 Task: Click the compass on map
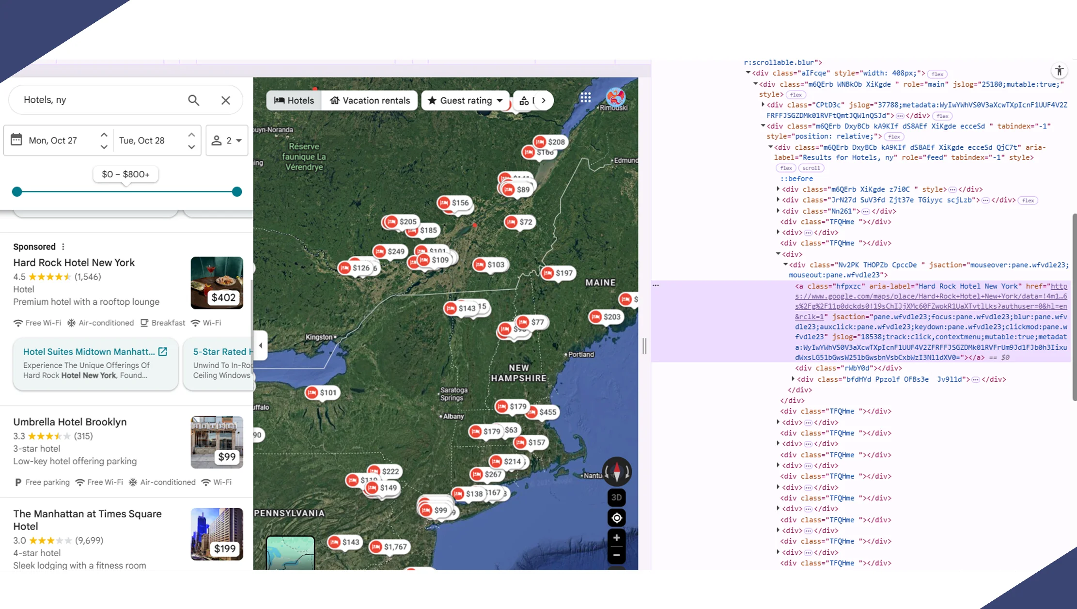pos(616,471)
